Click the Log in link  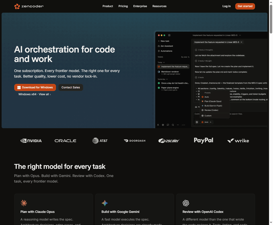(x=226, y=6)
